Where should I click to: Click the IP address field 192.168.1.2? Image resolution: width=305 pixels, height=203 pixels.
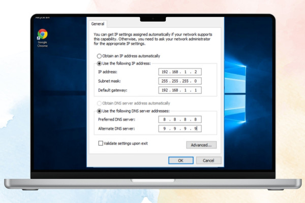pos(180,72)
